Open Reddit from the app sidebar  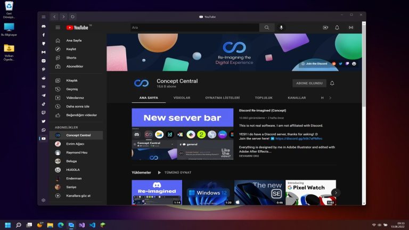pos(44,78)
